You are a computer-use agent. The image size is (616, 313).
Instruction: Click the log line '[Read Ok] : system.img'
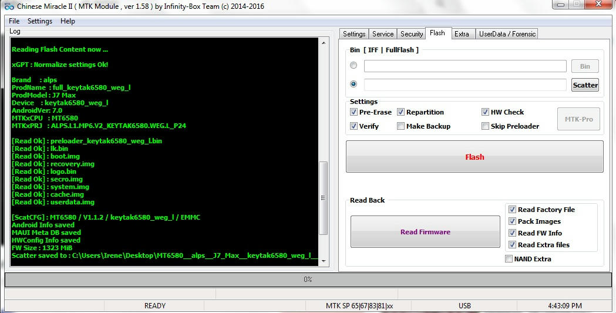(x=51, y=187)
